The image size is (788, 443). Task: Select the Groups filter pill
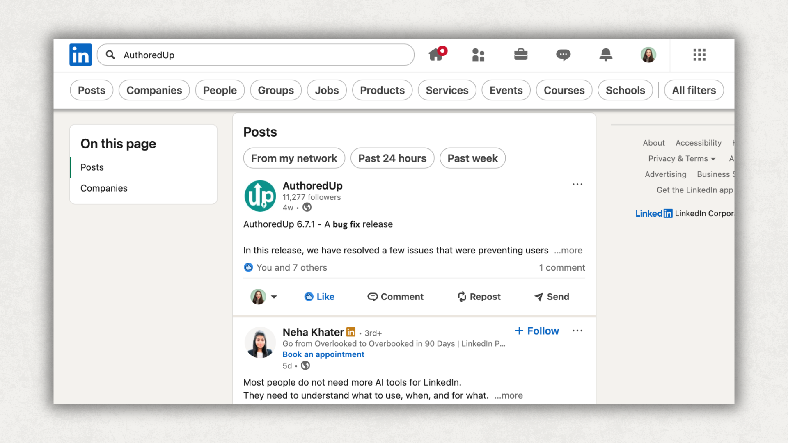coord(276,90)
